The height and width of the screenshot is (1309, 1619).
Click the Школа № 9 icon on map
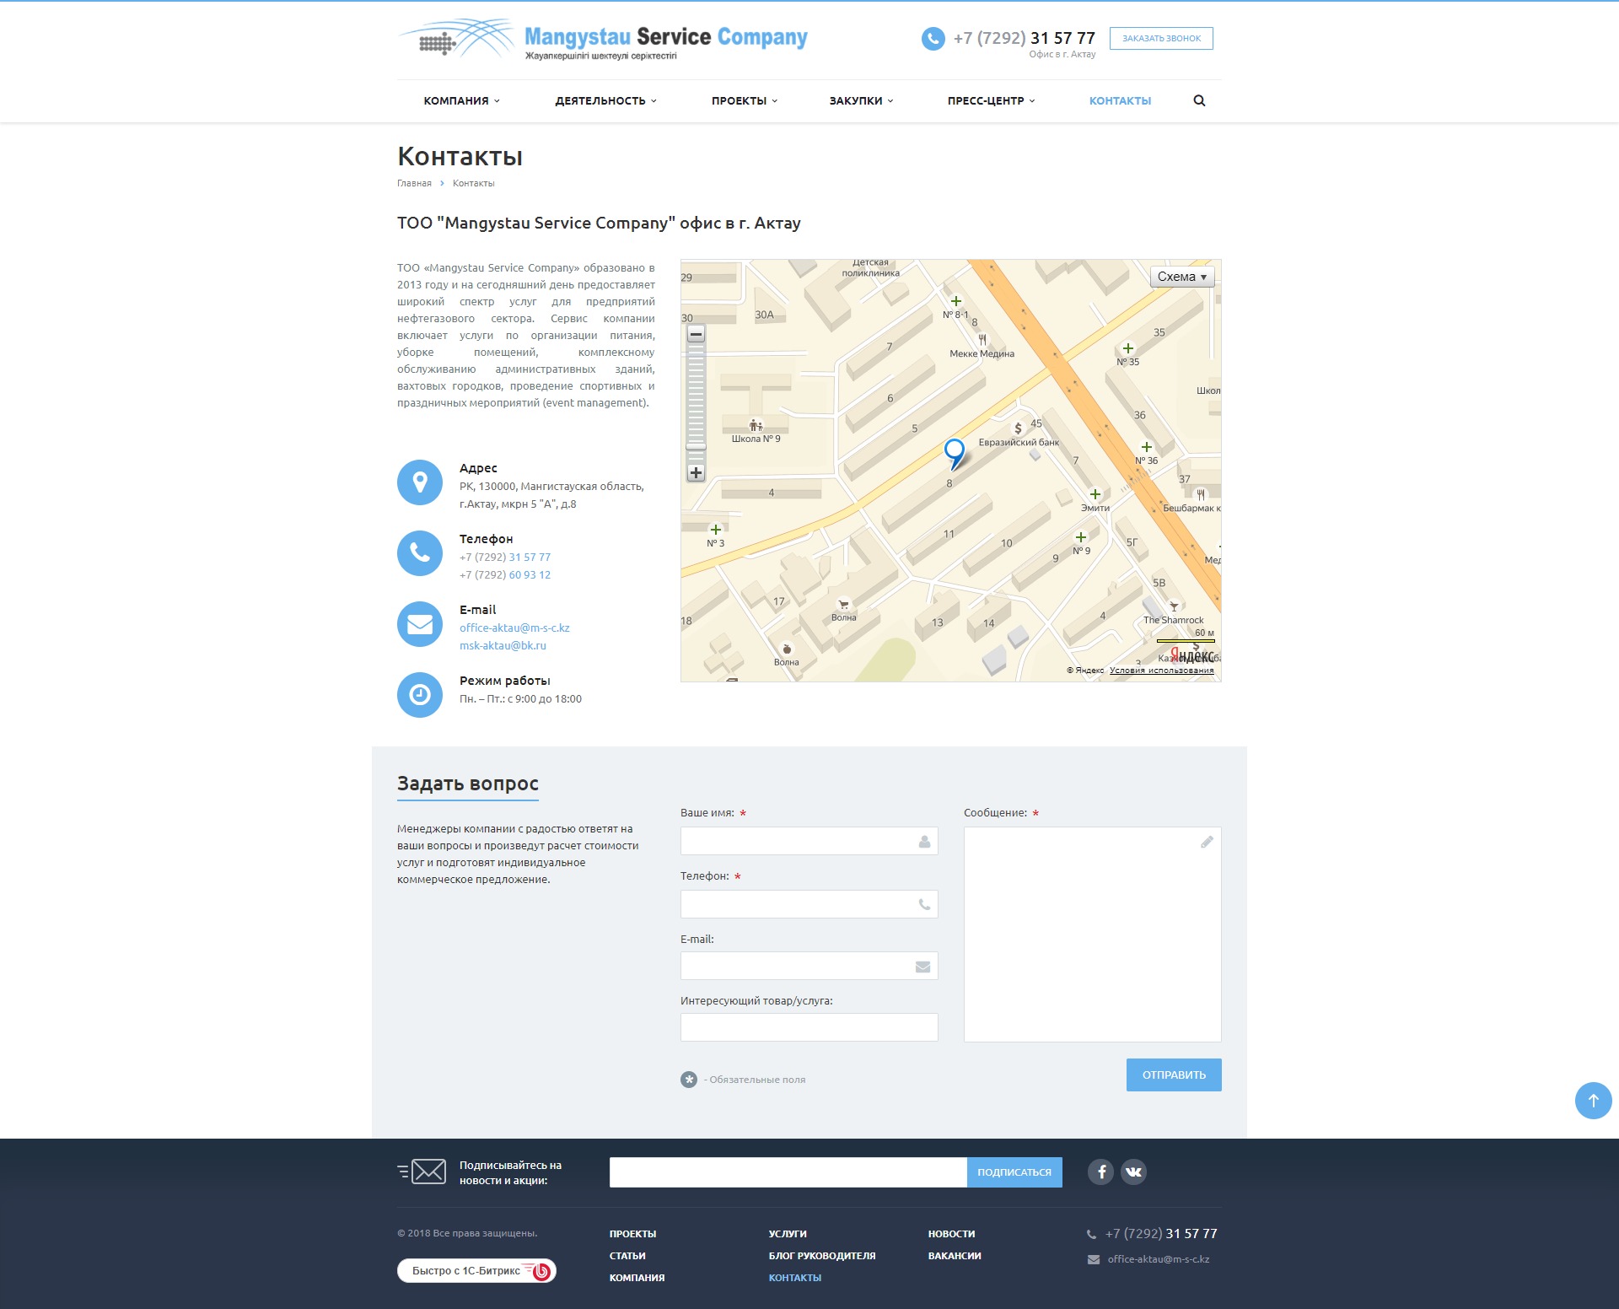pyautogui.click(x=756, y=426)
